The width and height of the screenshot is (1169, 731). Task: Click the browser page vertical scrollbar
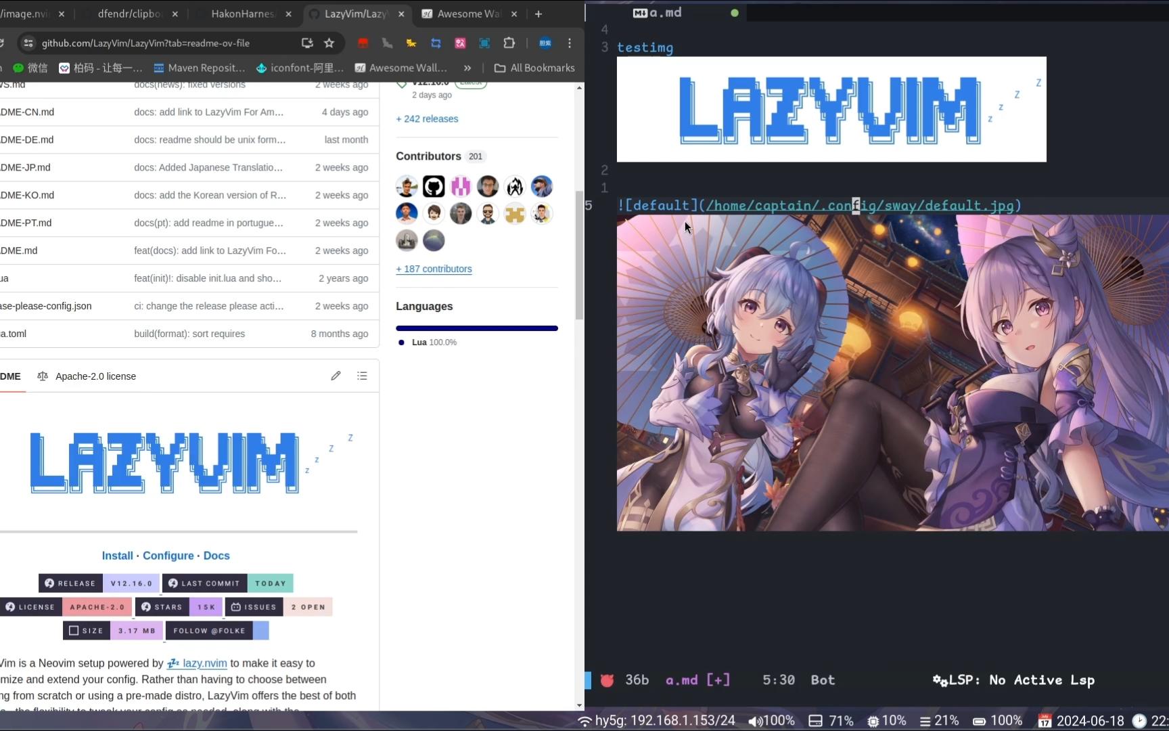click(x=579, y=255)
